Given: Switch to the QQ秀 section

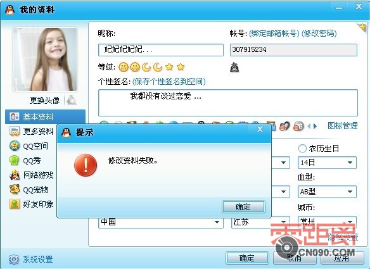Looking at the screenshot, I should (x=25, y=161).
